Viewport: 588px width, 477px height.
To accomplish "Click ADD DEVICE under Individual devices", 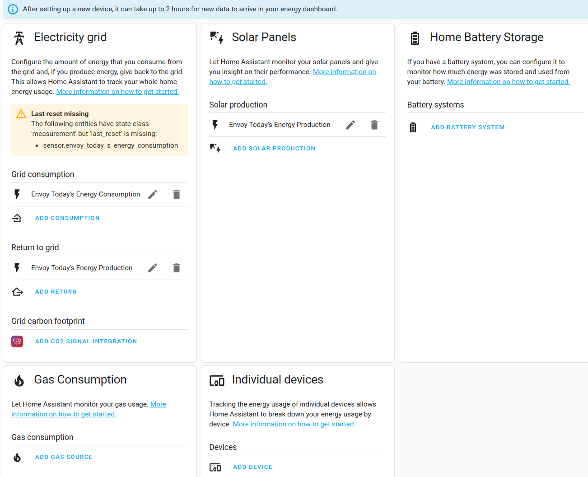I will point(252,467).
